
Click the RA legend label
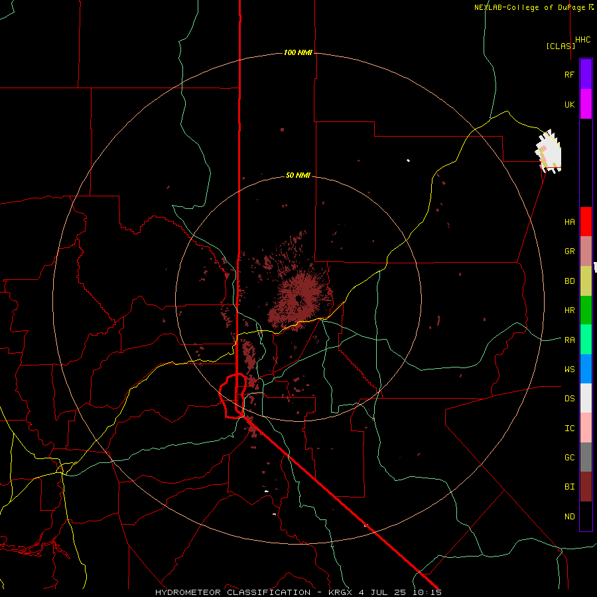click(569, 340)
